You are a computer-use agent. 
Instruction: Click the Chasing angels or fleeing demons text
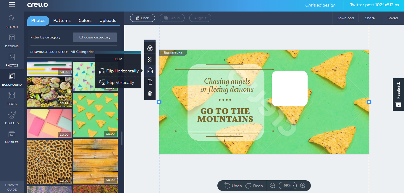coord(227,85)
